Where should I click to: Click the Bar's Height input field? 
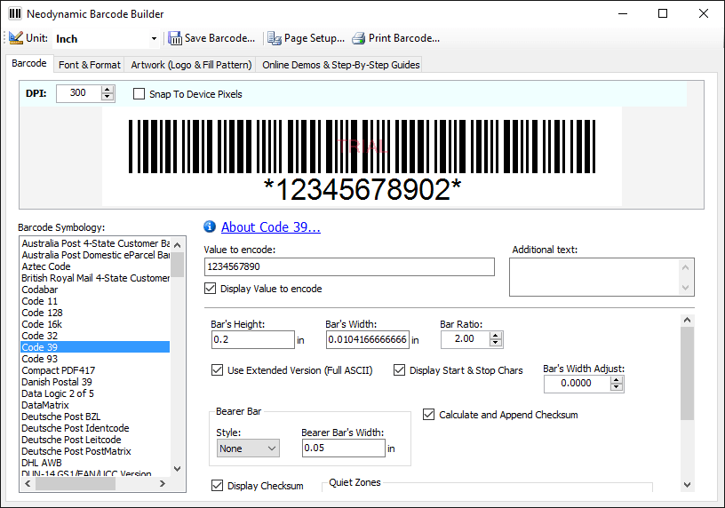coord(253,339)
